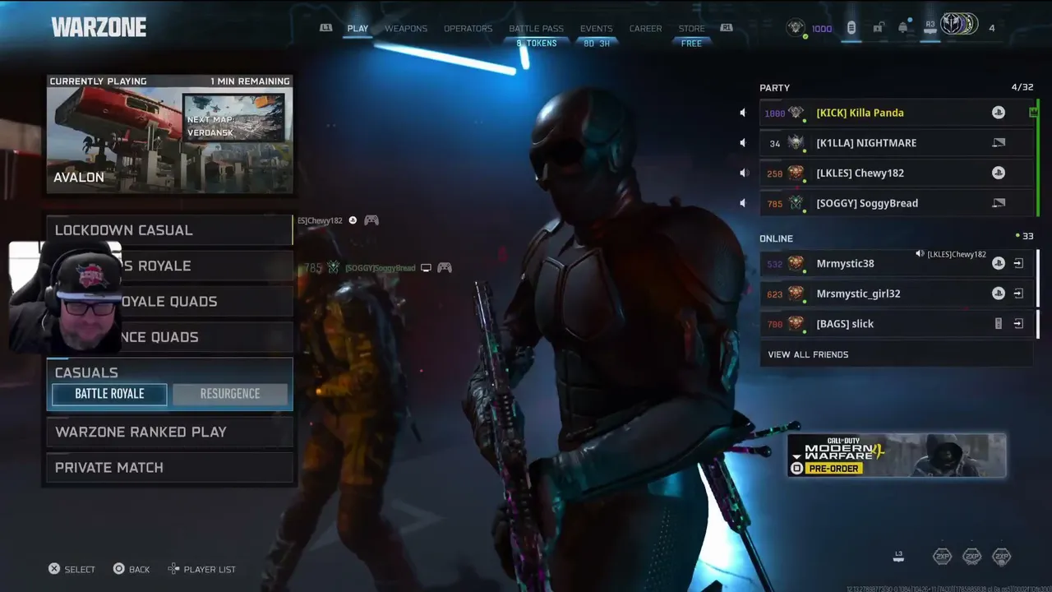This screenshot has height=592, width=1052.
Task: Open the tokens capsule icon in top bar
Action: pos(851,28)
